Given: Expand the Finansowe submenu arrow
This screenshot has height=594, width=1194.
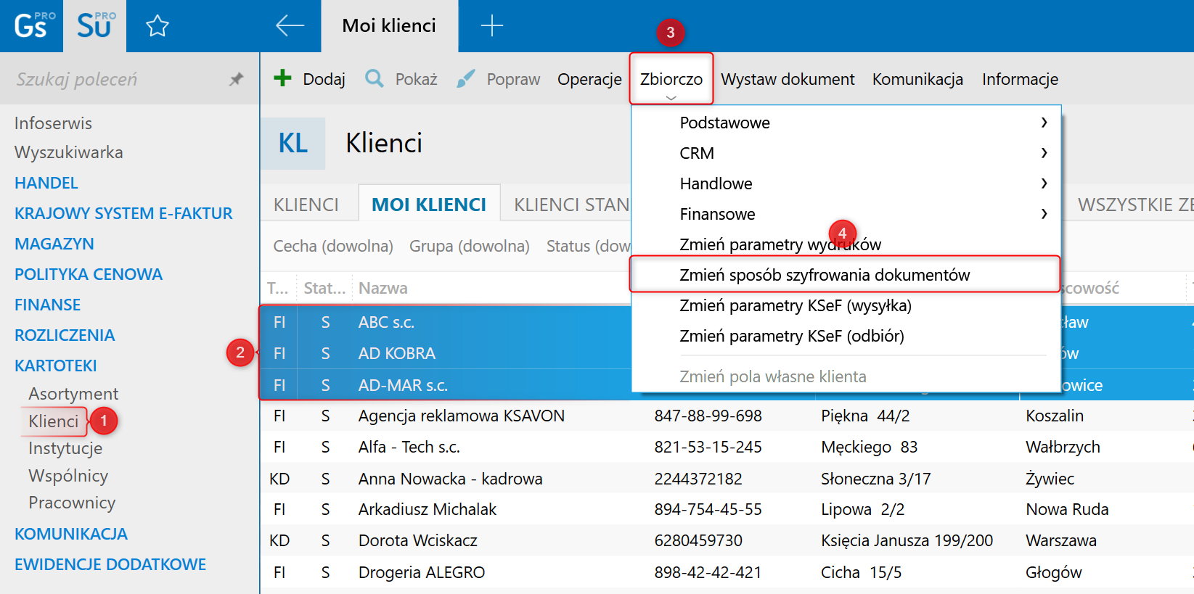Looking at the screenshot, I should click(x=1044, y=214).
